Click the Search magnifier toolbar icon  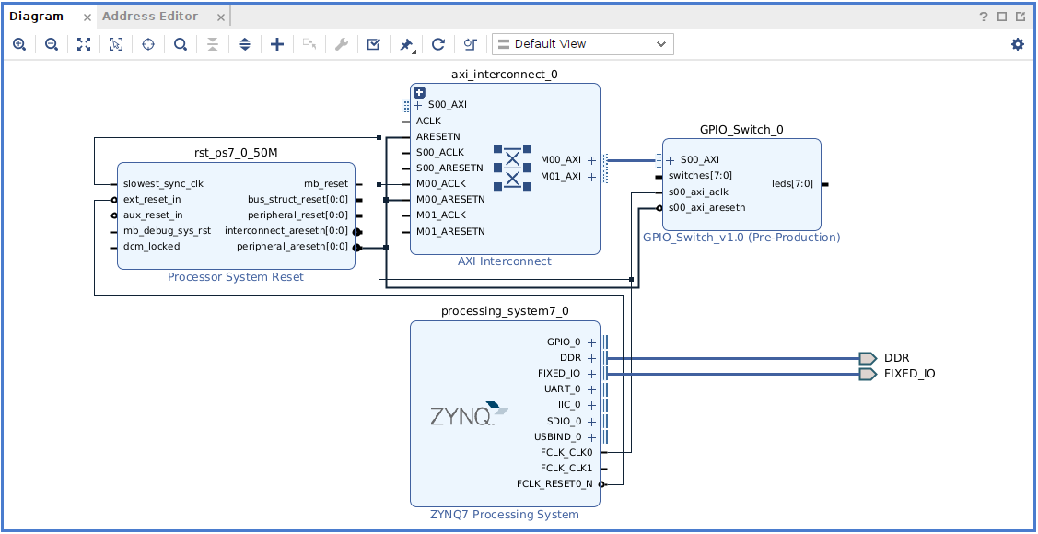(x=181, y=44)
